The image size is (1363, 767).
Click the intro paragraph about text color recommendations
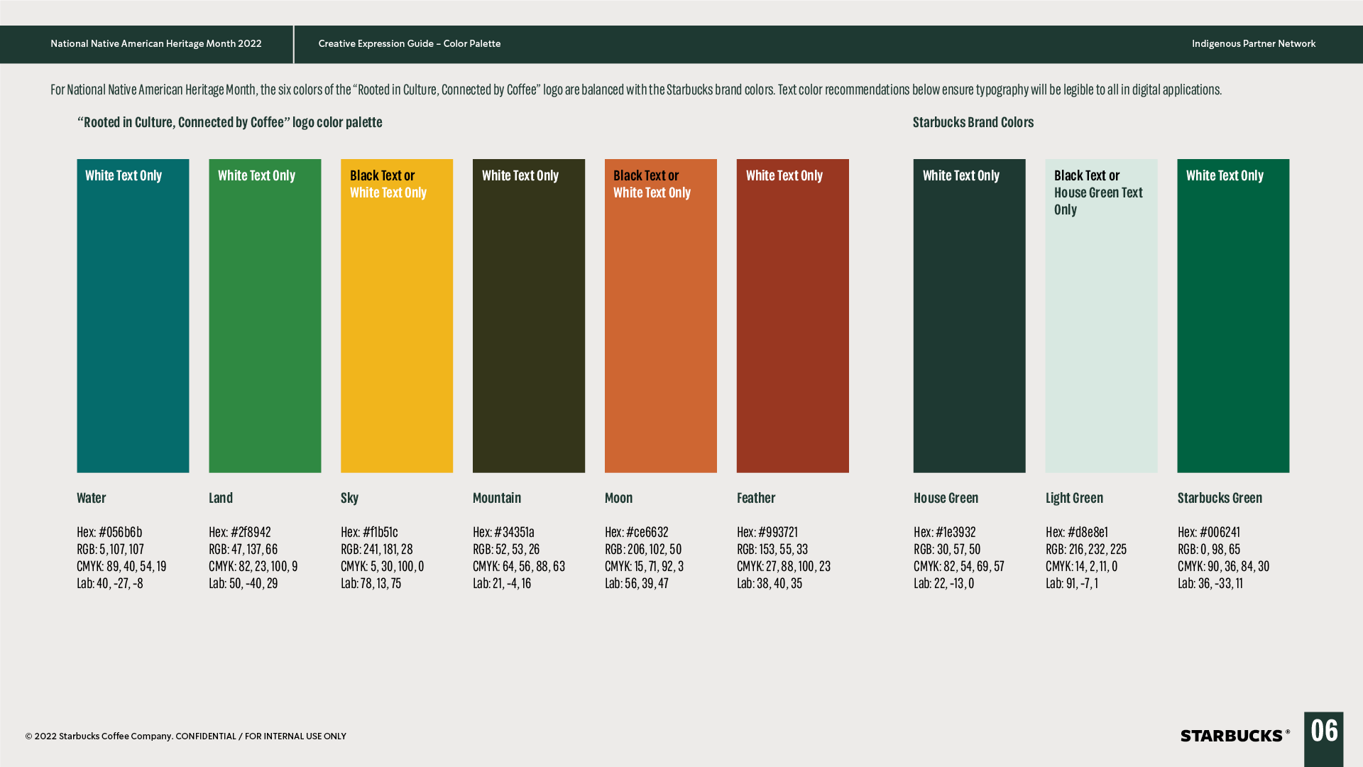coord(636,89)
